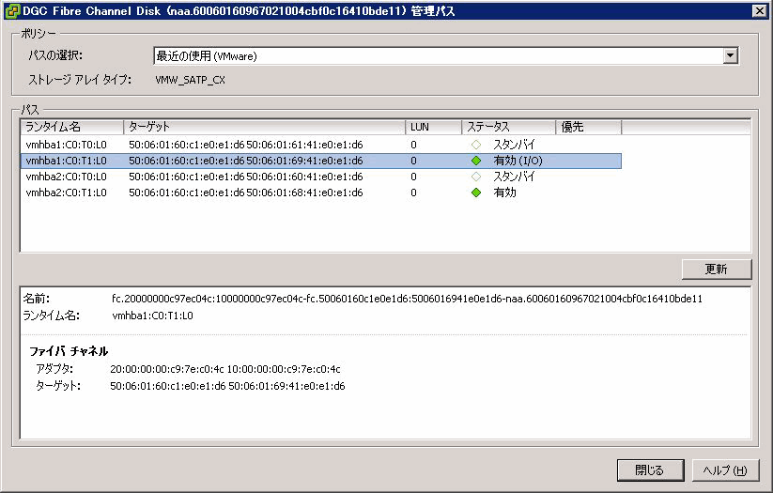This screenshot has height=493, width=773.
Task: Click スタンバイ status of vmhba2:C0:T0:L0
Action: pyautogui.click(x=514, y=177)
